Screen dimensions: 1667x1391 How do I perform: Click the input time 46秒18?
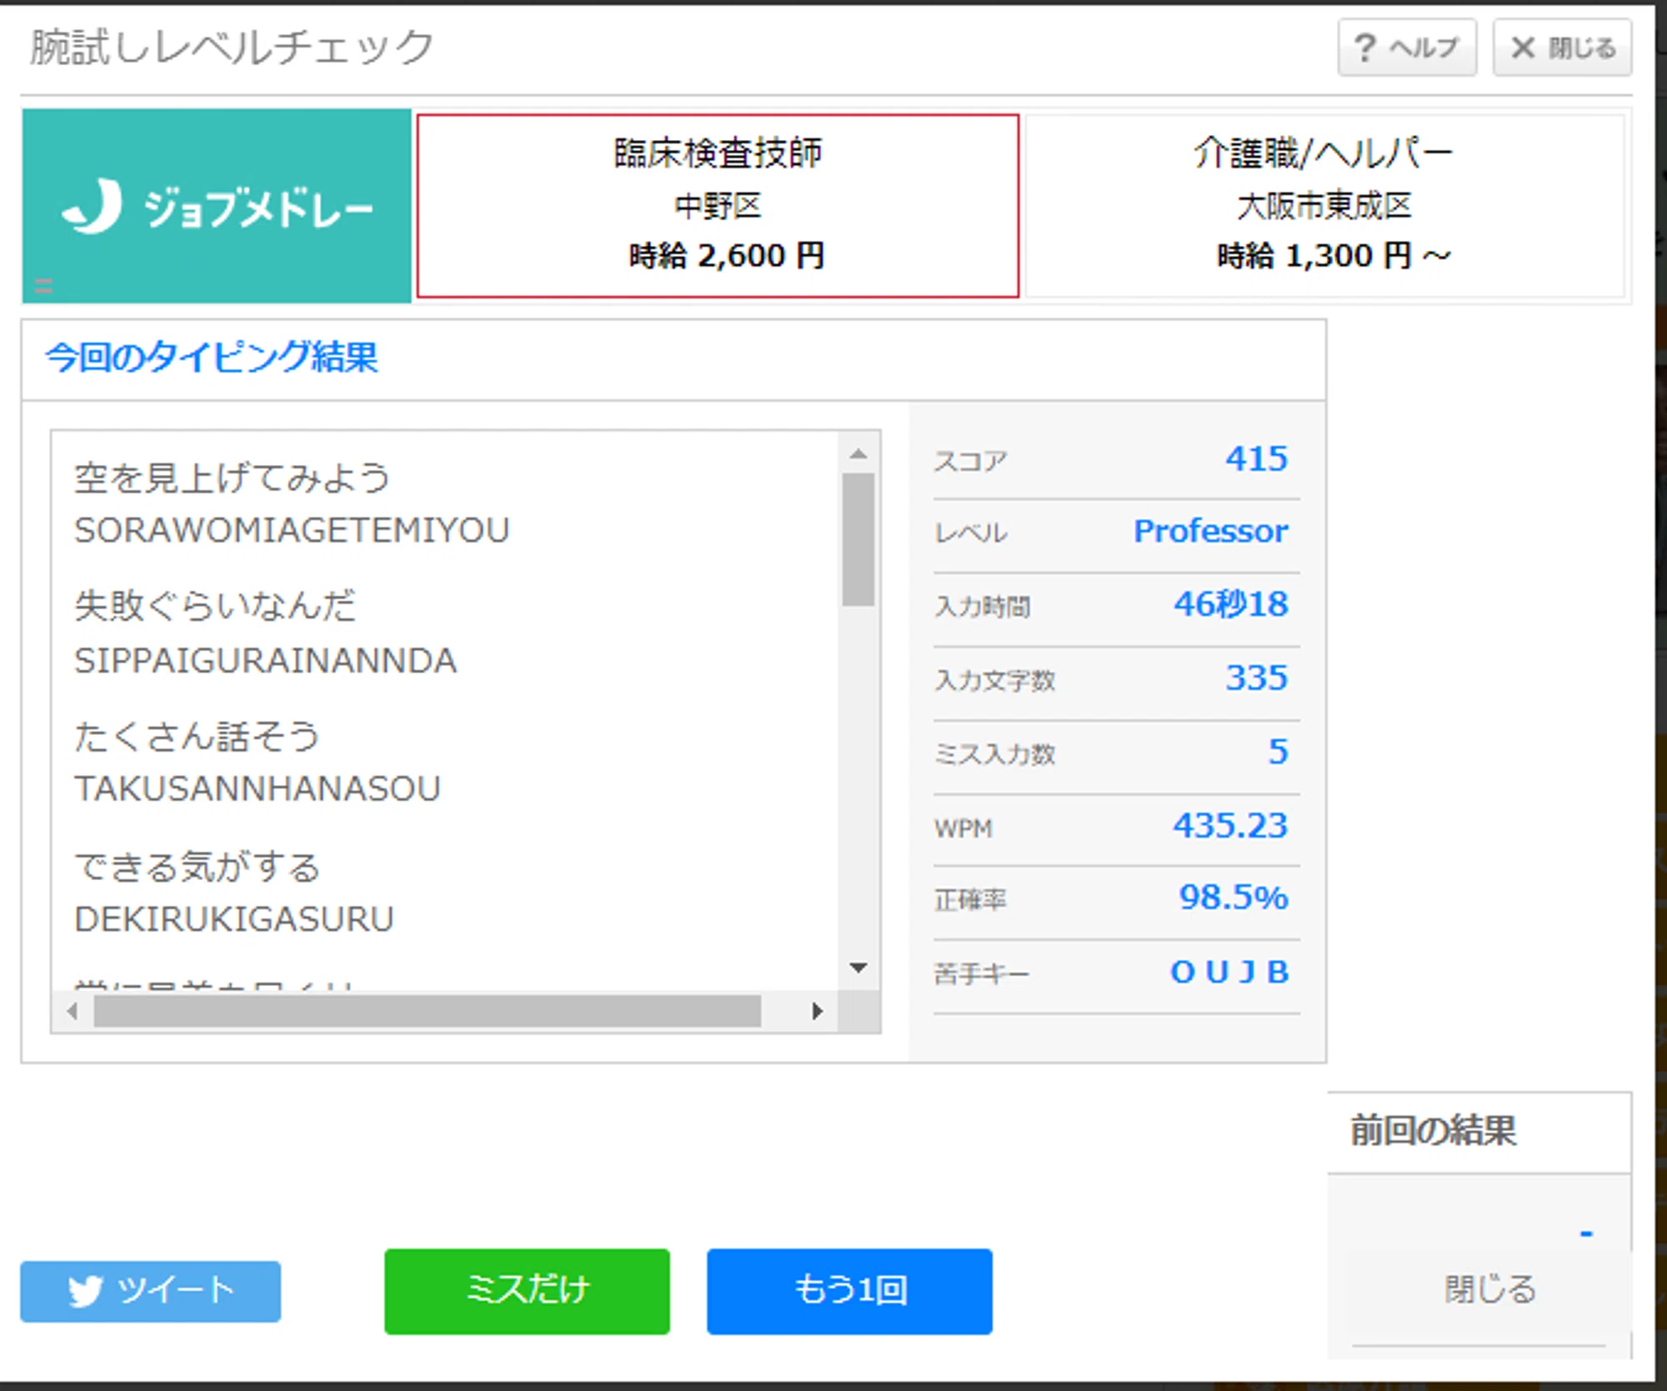[1231, 603]
